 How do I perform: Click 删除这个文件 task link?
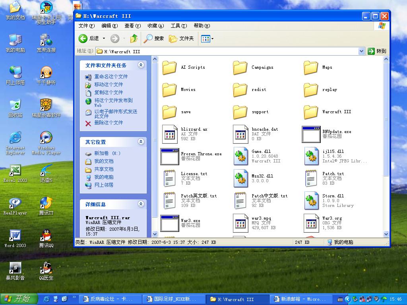point(109,122)
